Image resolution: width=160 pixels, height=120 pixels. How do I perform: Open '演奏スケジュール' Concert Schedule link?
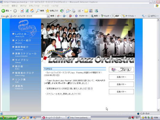click(x=25, y=55)
